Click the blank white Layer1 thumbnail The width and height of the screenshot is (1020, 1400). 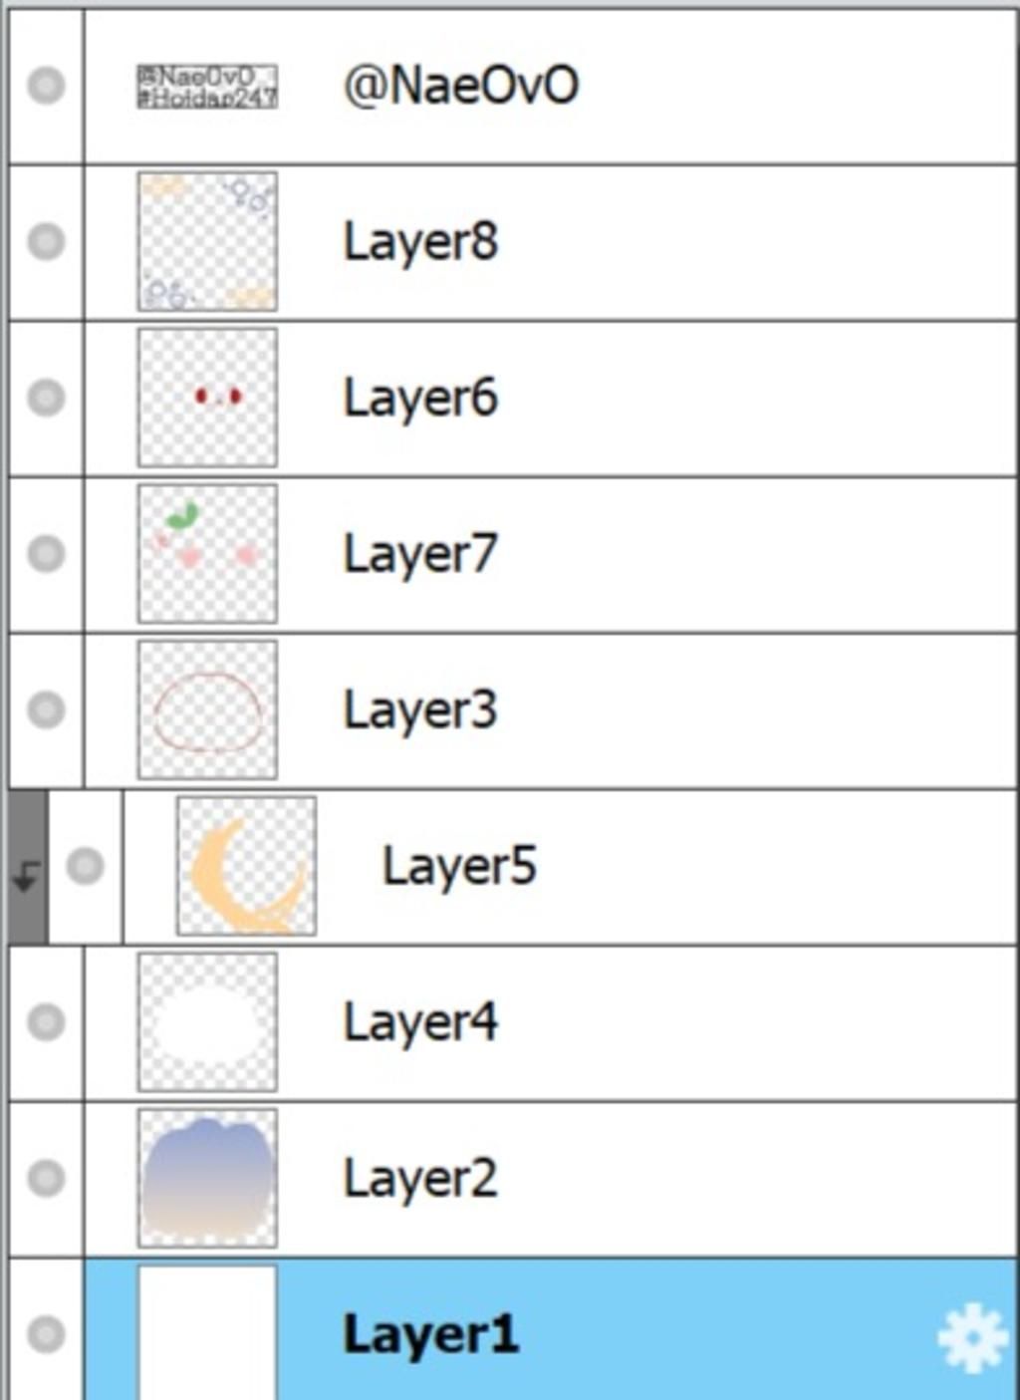click(x=207, y=1332)
